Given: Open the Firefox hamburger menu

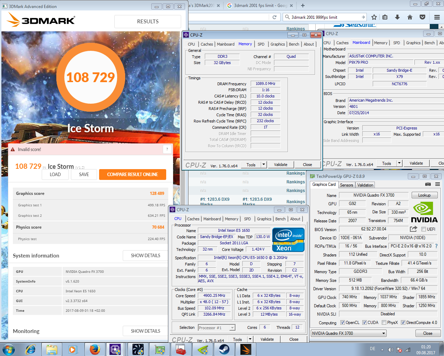Looking at the screenshot, I should tap(437, 17).
